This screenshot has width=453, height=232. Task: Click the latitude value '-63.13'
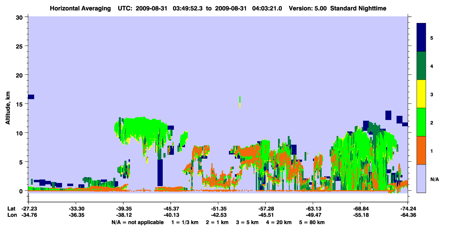313,209
